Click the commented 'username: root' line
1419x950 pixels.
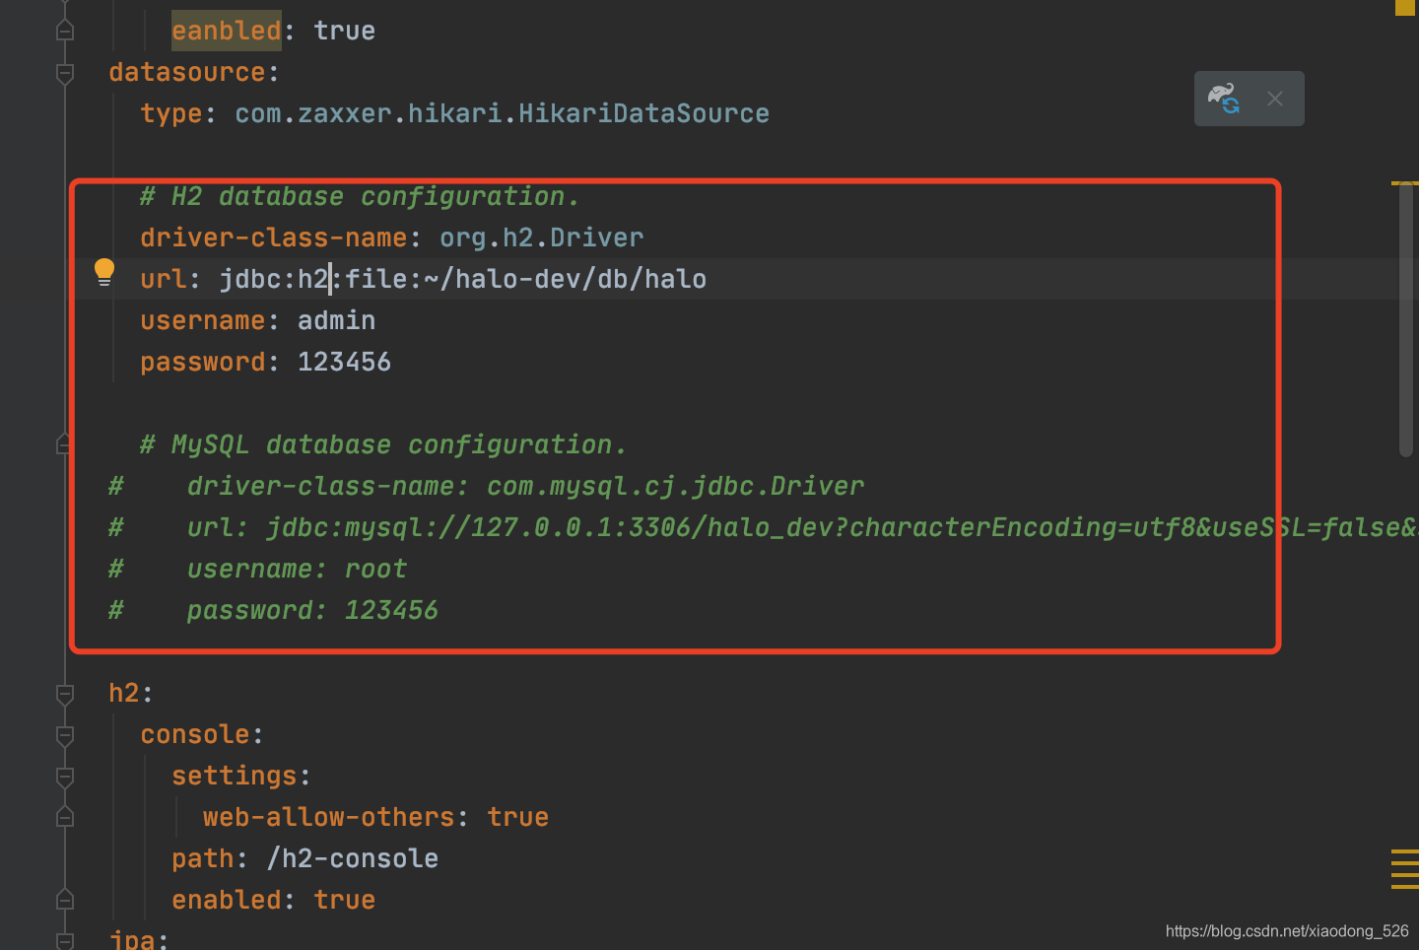click(297, 569)
